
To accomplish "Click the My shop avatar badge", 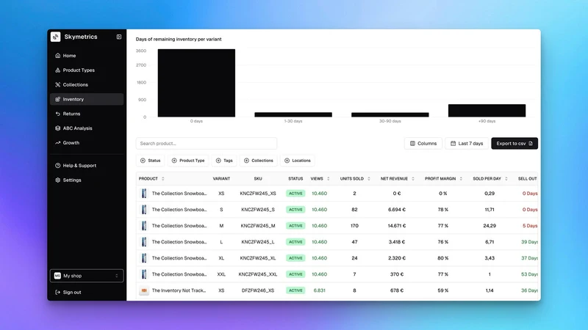I will click(57, 276).
